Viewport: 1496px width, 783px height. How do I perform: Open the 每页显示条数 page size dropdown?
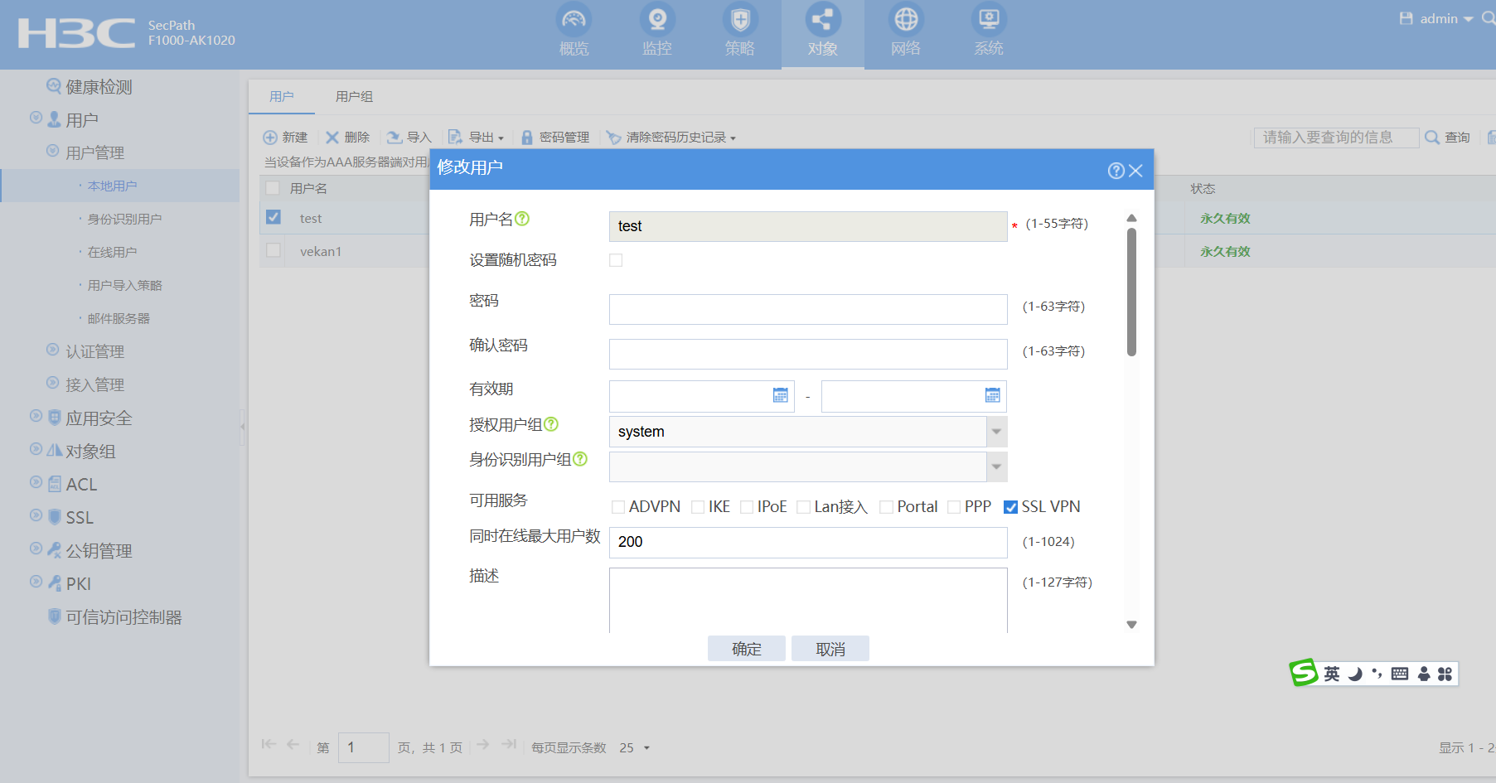coord(635,747)
